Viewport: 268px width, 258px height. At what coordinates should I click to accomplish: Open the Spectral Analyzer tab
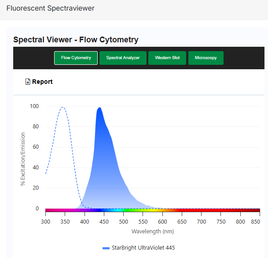pyautogui.click(x=123, y=58)
